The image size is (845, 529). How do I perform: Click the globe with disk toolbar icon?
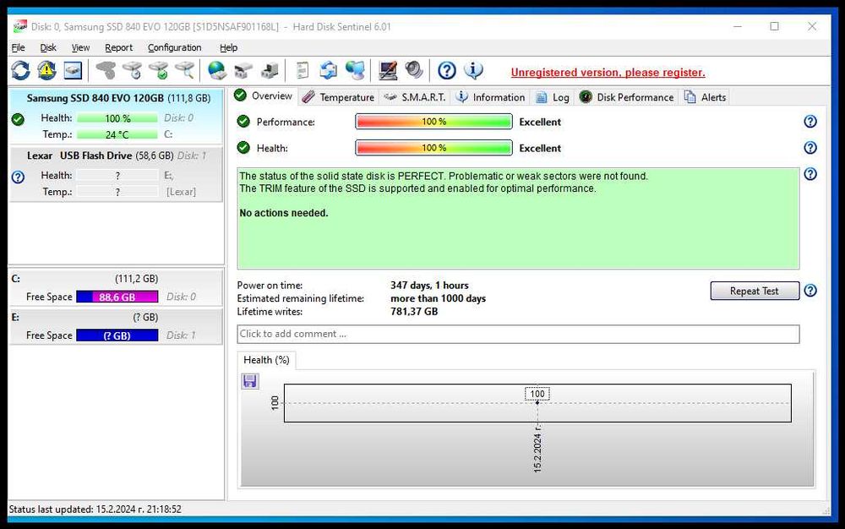coord(217,71)
